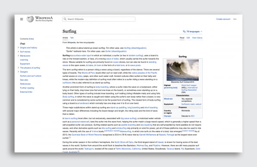Screen dimensions: 257x167
Task: Focus the Search Wikipedia field
Action: coord(99,19)
